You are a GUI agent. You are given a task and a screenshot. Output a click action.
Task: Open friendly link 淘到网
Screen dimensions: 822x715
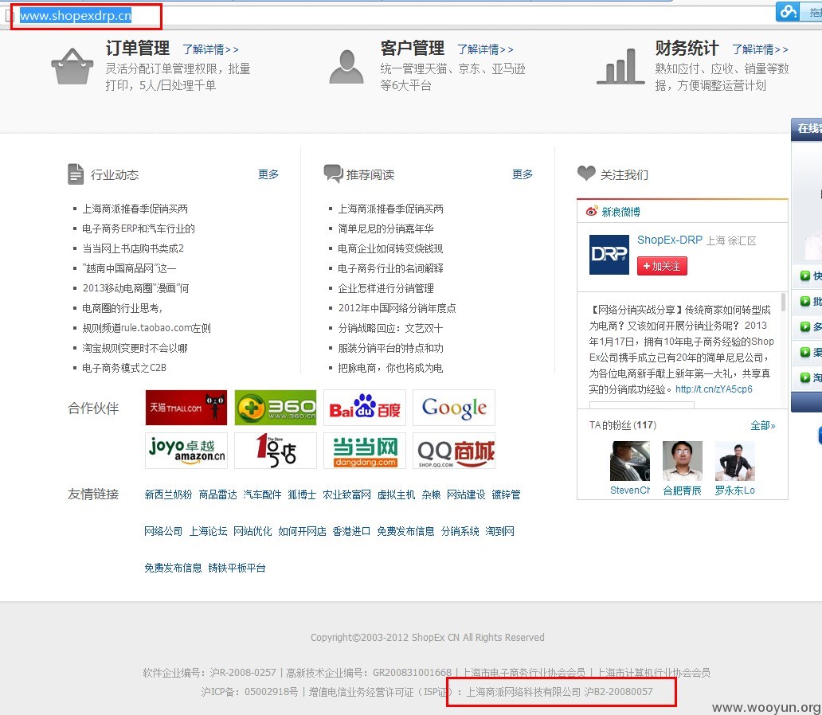pos(499,531)
